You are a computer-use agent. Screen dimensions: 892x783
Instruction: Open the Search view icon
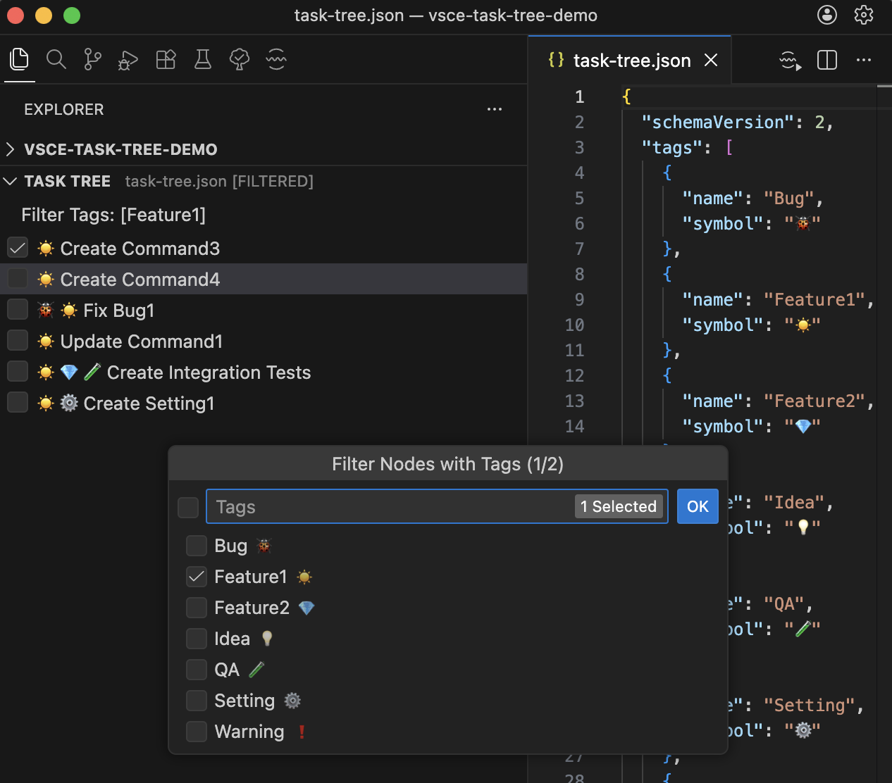[x=56, y=59]
